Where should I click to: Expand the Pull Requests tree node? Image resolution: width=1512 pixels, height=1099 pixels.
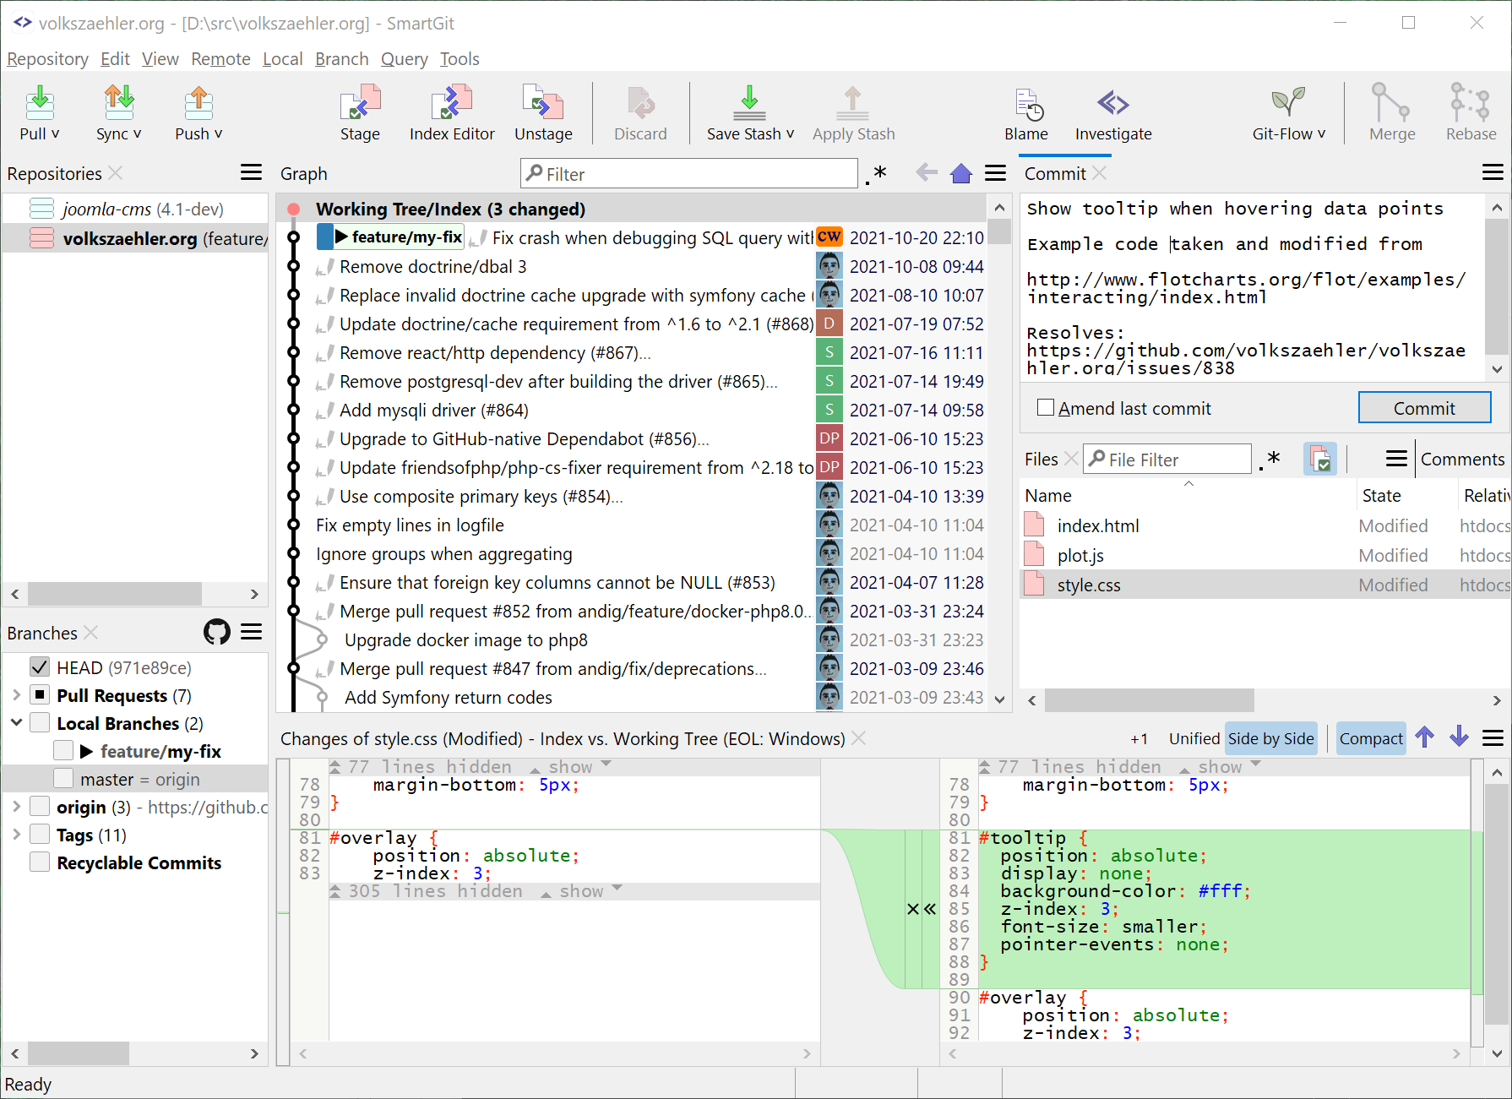16,695
